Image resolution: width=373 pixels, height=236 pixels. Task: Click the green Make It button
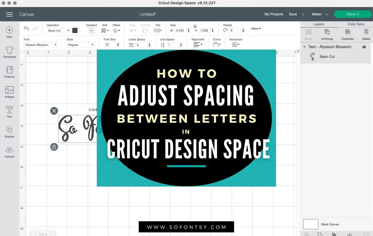click(353, 14)
